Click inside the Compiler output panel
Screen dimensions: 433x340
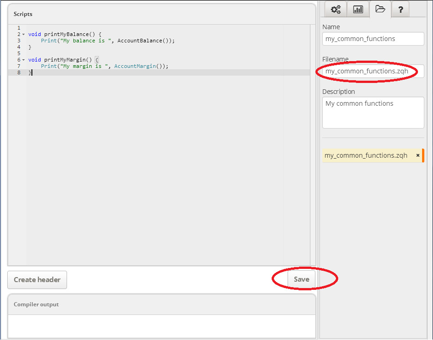(161, 326)
